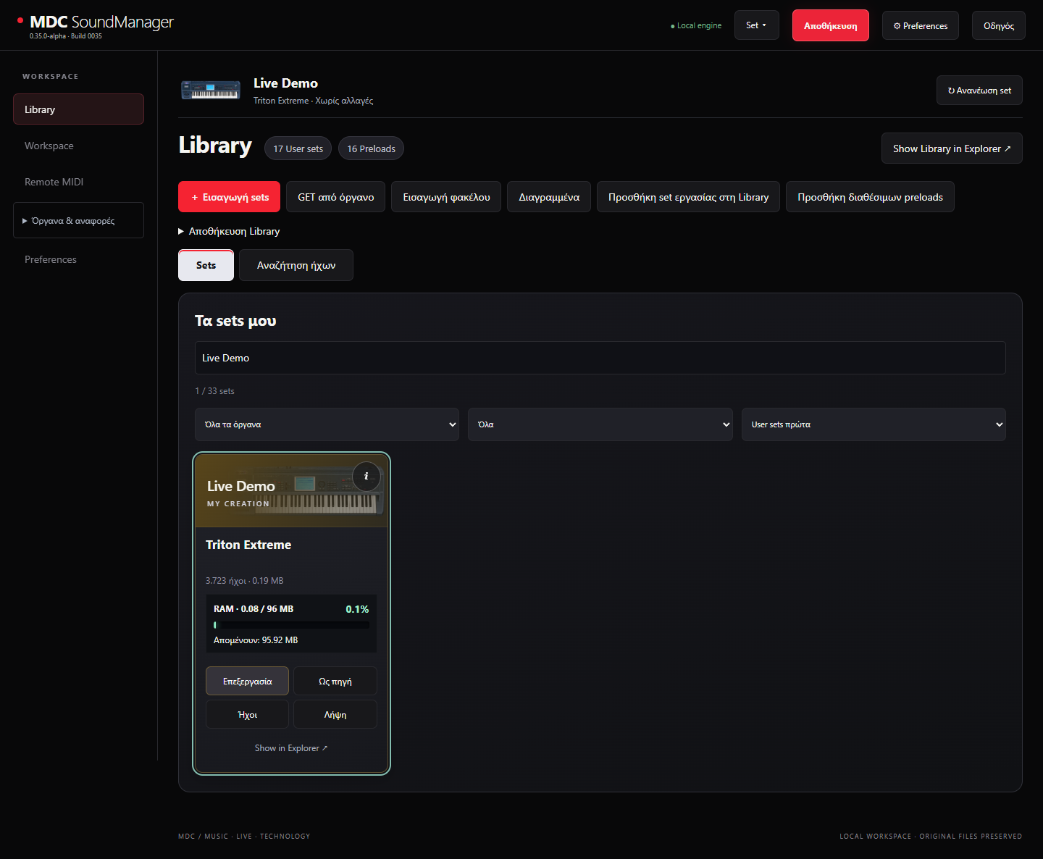Click the red Αποθήκευση button
Screen dimensions: 1043x859
(830, 25)
